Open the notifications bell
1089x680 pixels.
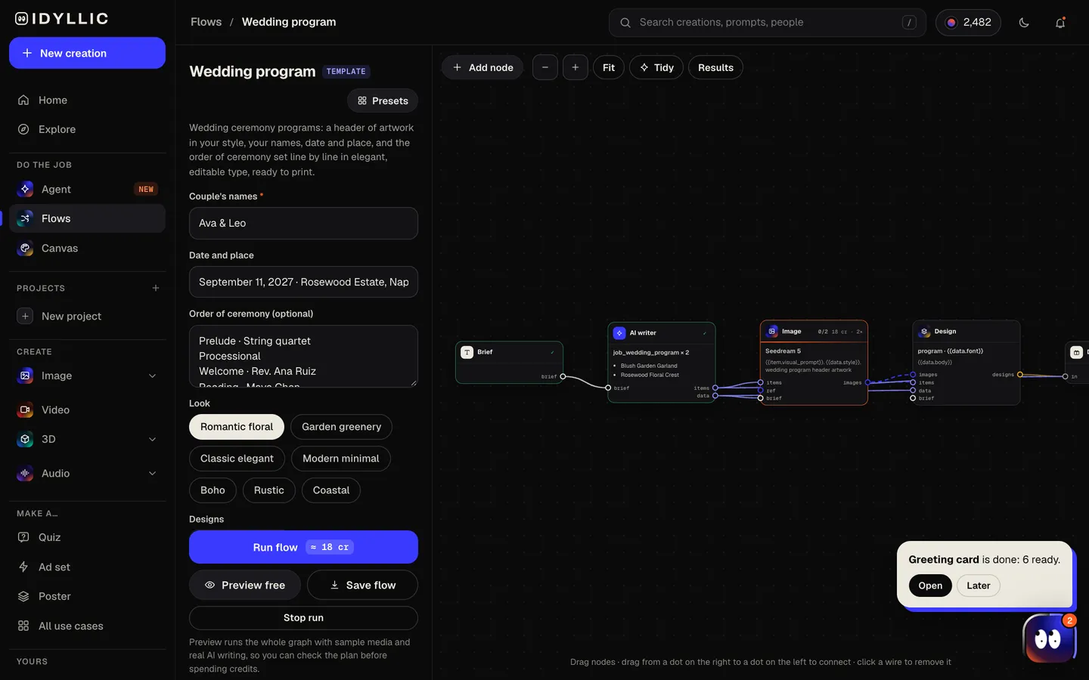click(x=1060, y=23)
